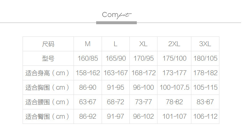Click the 83-87 waist cell

[205, 102]
